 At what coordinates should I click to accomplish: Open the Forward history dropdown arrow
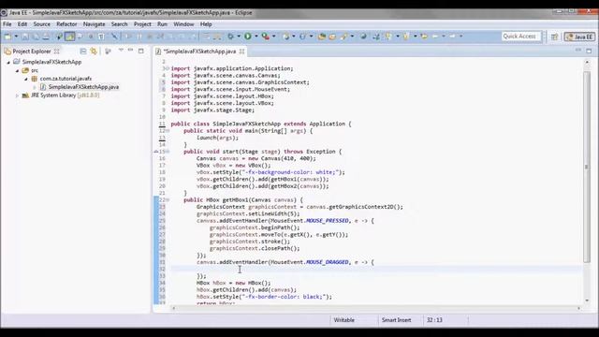[461, 37]
